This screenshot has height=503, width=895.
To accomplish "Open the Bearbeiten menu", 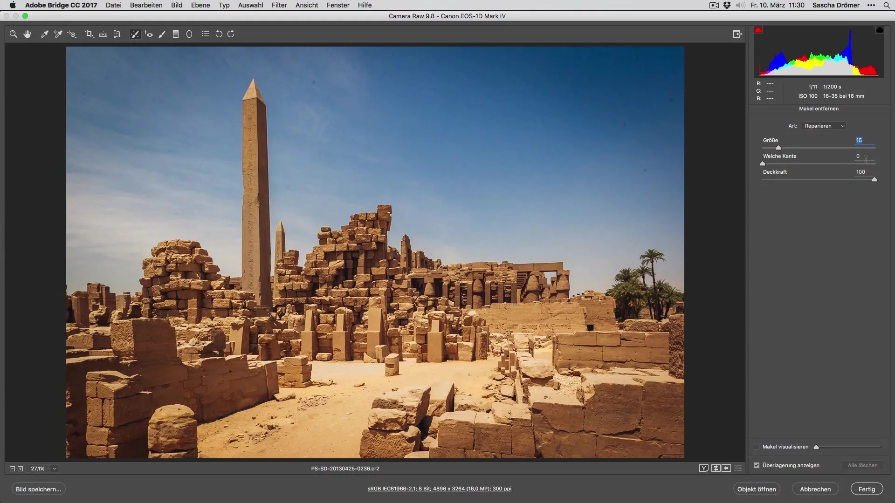I will [x=146, y=5].
